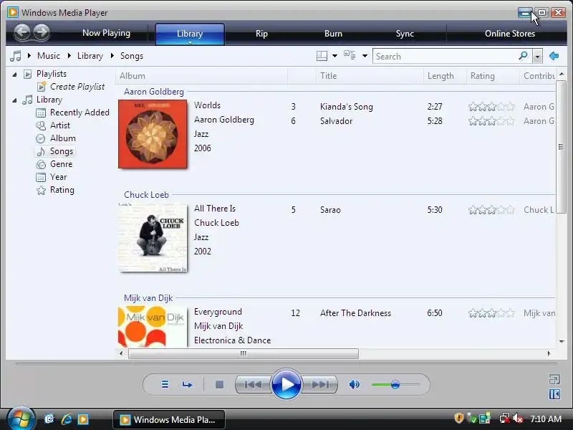Sort by the Album column header
The image size is (573, 430).
(x=202, y=76)
